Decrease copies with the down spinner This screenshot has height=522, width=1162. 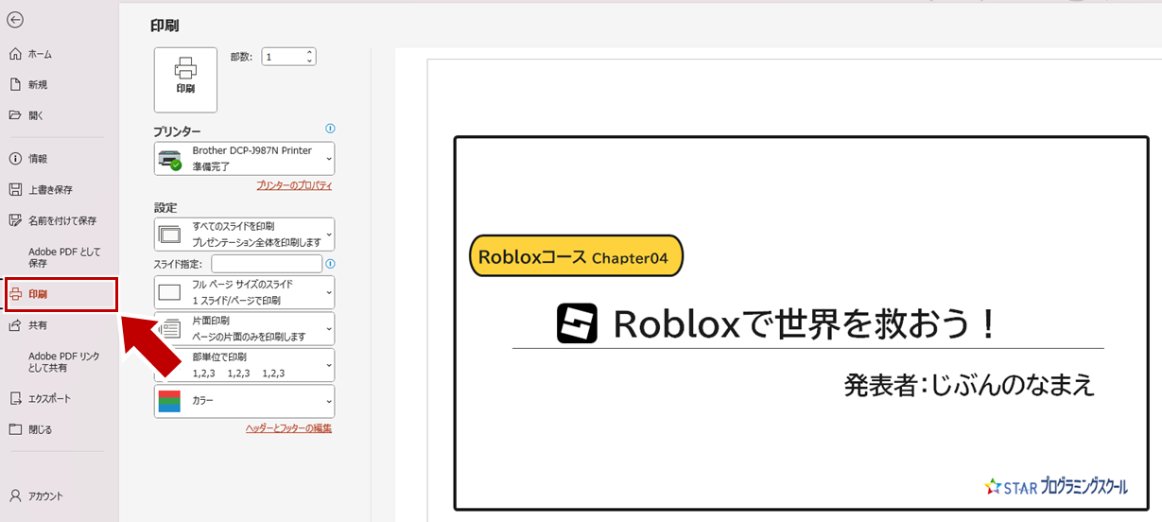click(309, 61)
